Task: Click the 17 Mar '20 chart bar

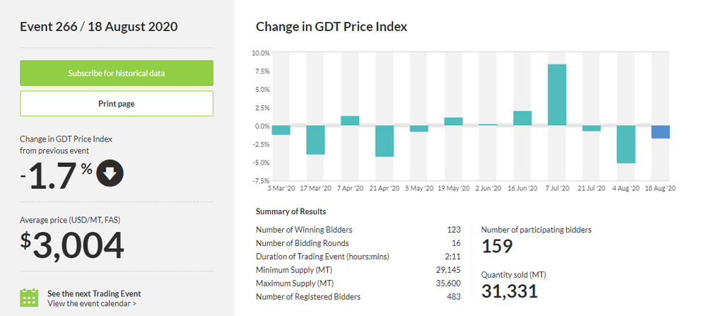Action: (x=315, y=140)
